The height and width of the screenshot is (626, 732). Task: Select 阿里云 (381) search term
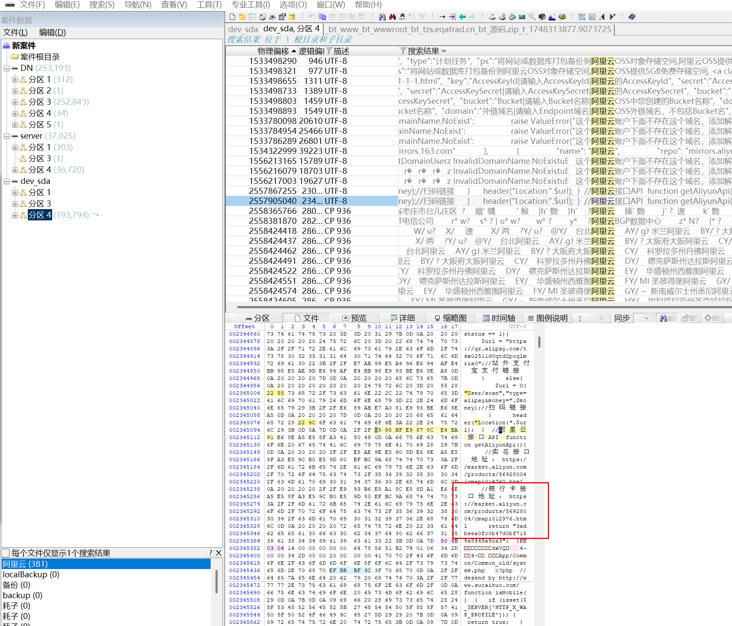click(25, 564)
